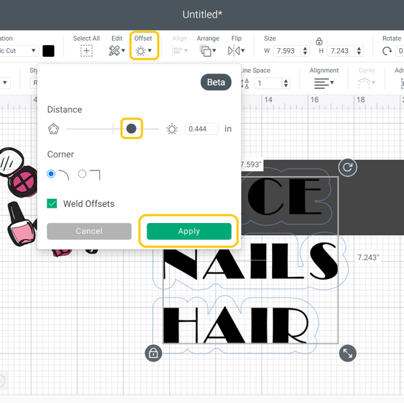Screen dimensions: 404x403
Task: Click the compact makeup image
Action: pos(18,172)
